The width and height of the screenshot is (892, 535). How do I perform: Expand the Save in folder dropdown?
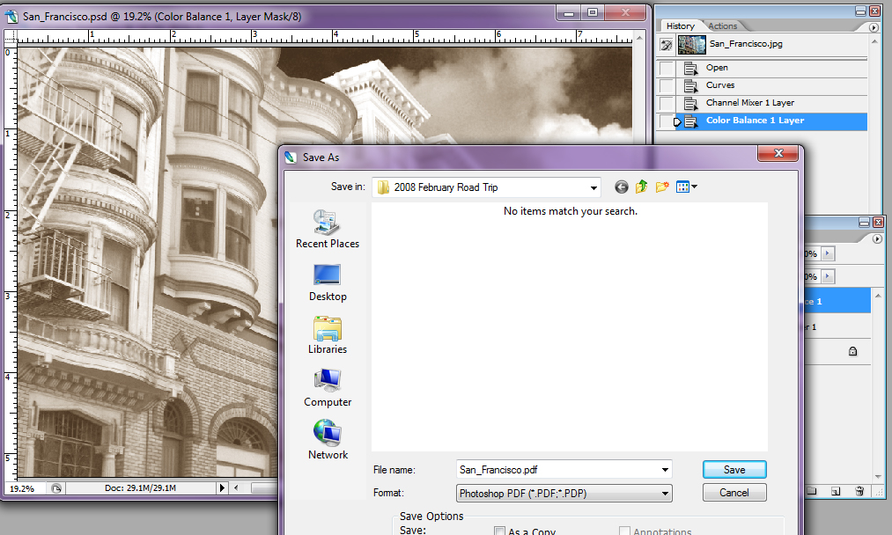[593, 187]
